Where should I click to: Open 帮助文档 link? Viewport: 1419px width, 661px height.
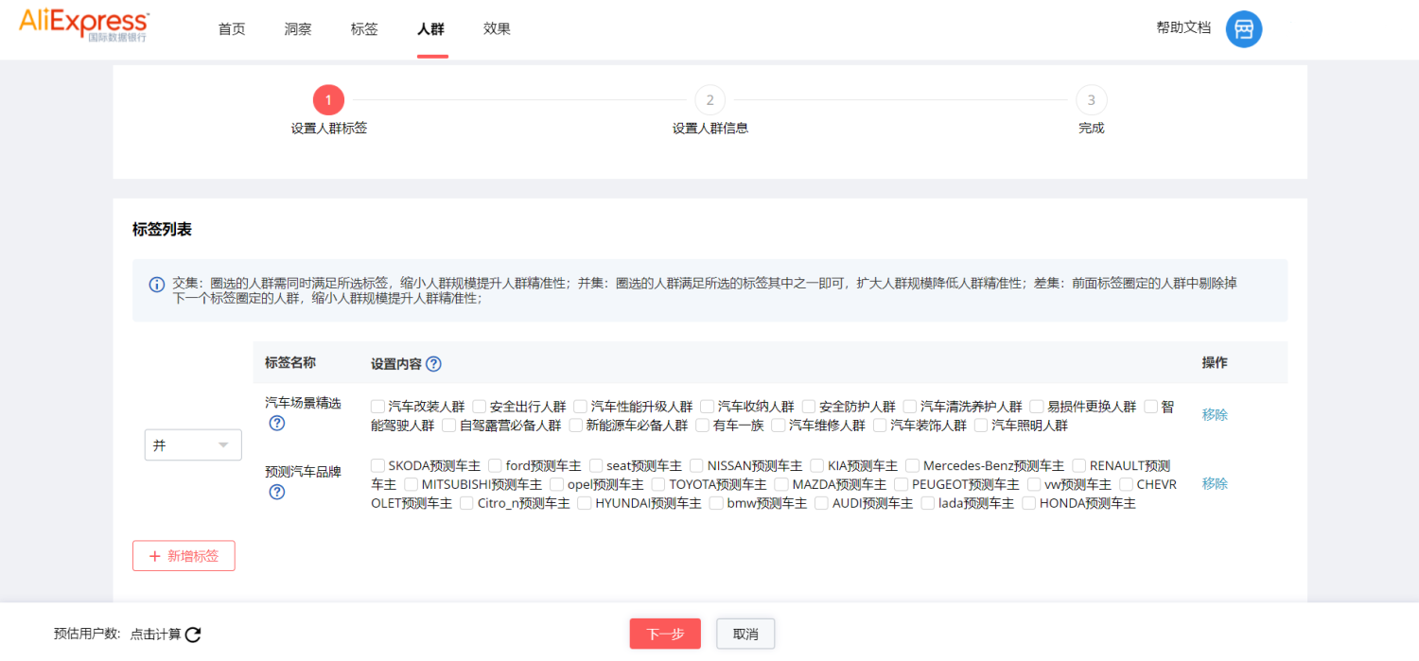(x=1183, y=28)
